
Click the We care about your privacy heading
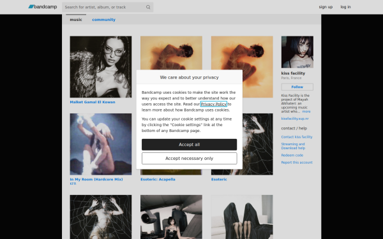(190, 77)
